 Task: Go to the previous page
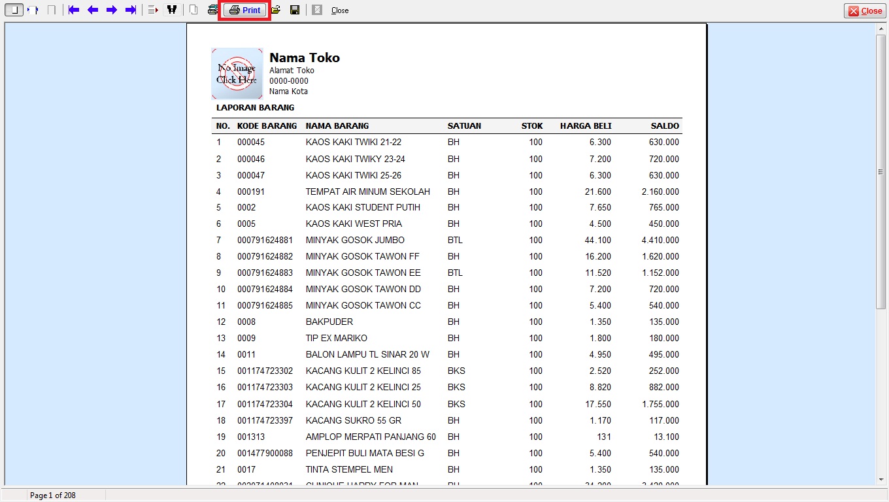click(x=93, y=9)
